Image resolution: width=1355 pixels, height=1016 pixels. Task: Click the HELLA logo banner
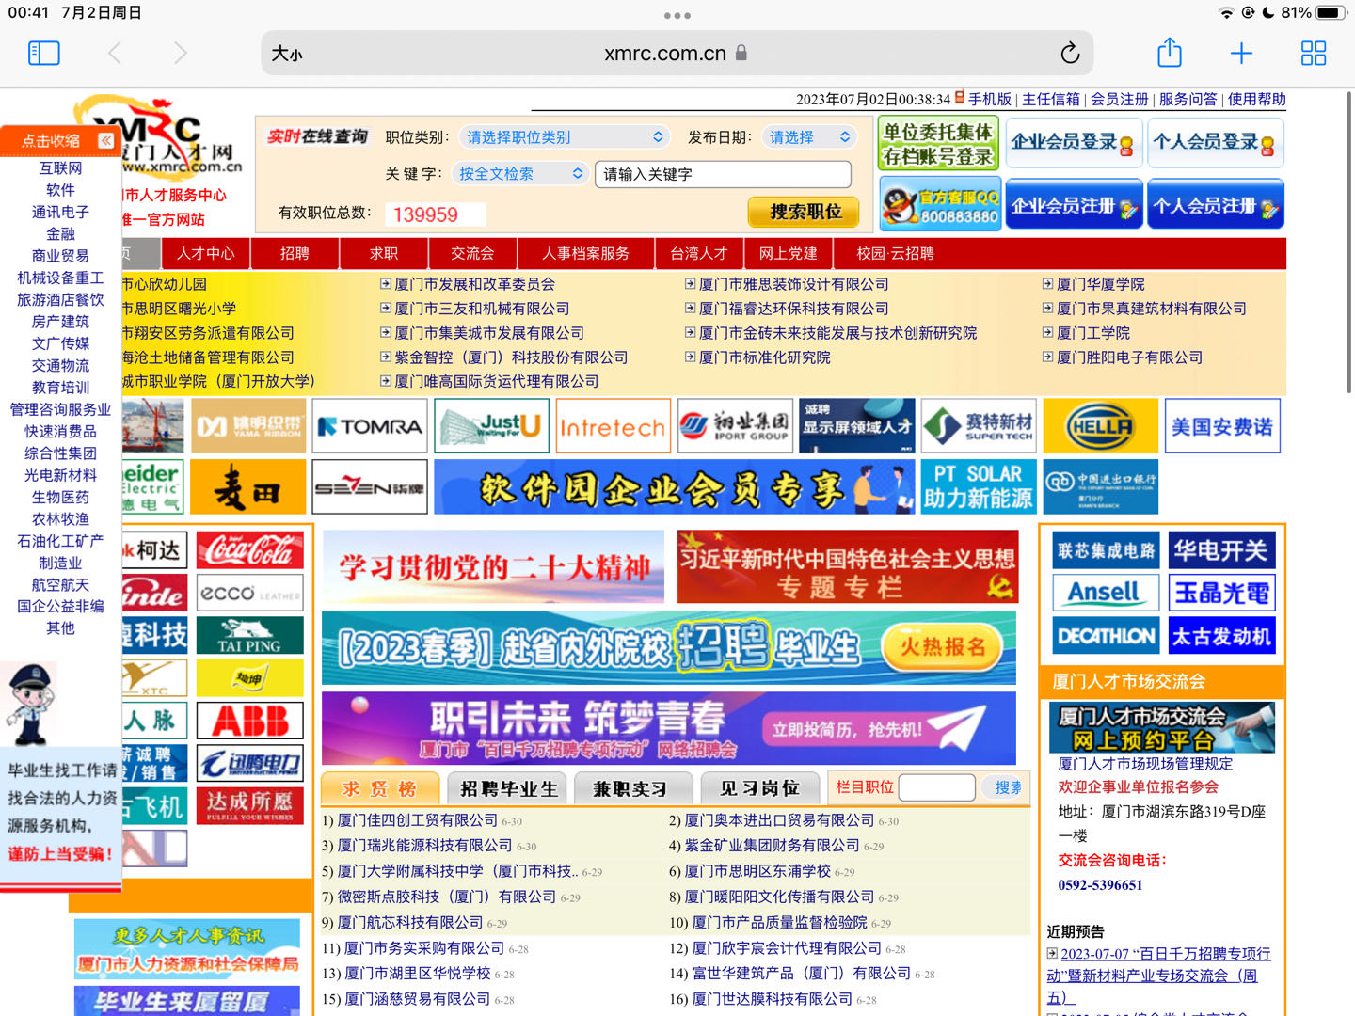[x=1100, y=426]
